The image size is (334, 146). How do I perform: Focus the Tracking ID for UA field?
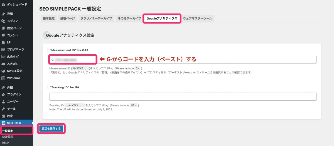tap(183, 97)
